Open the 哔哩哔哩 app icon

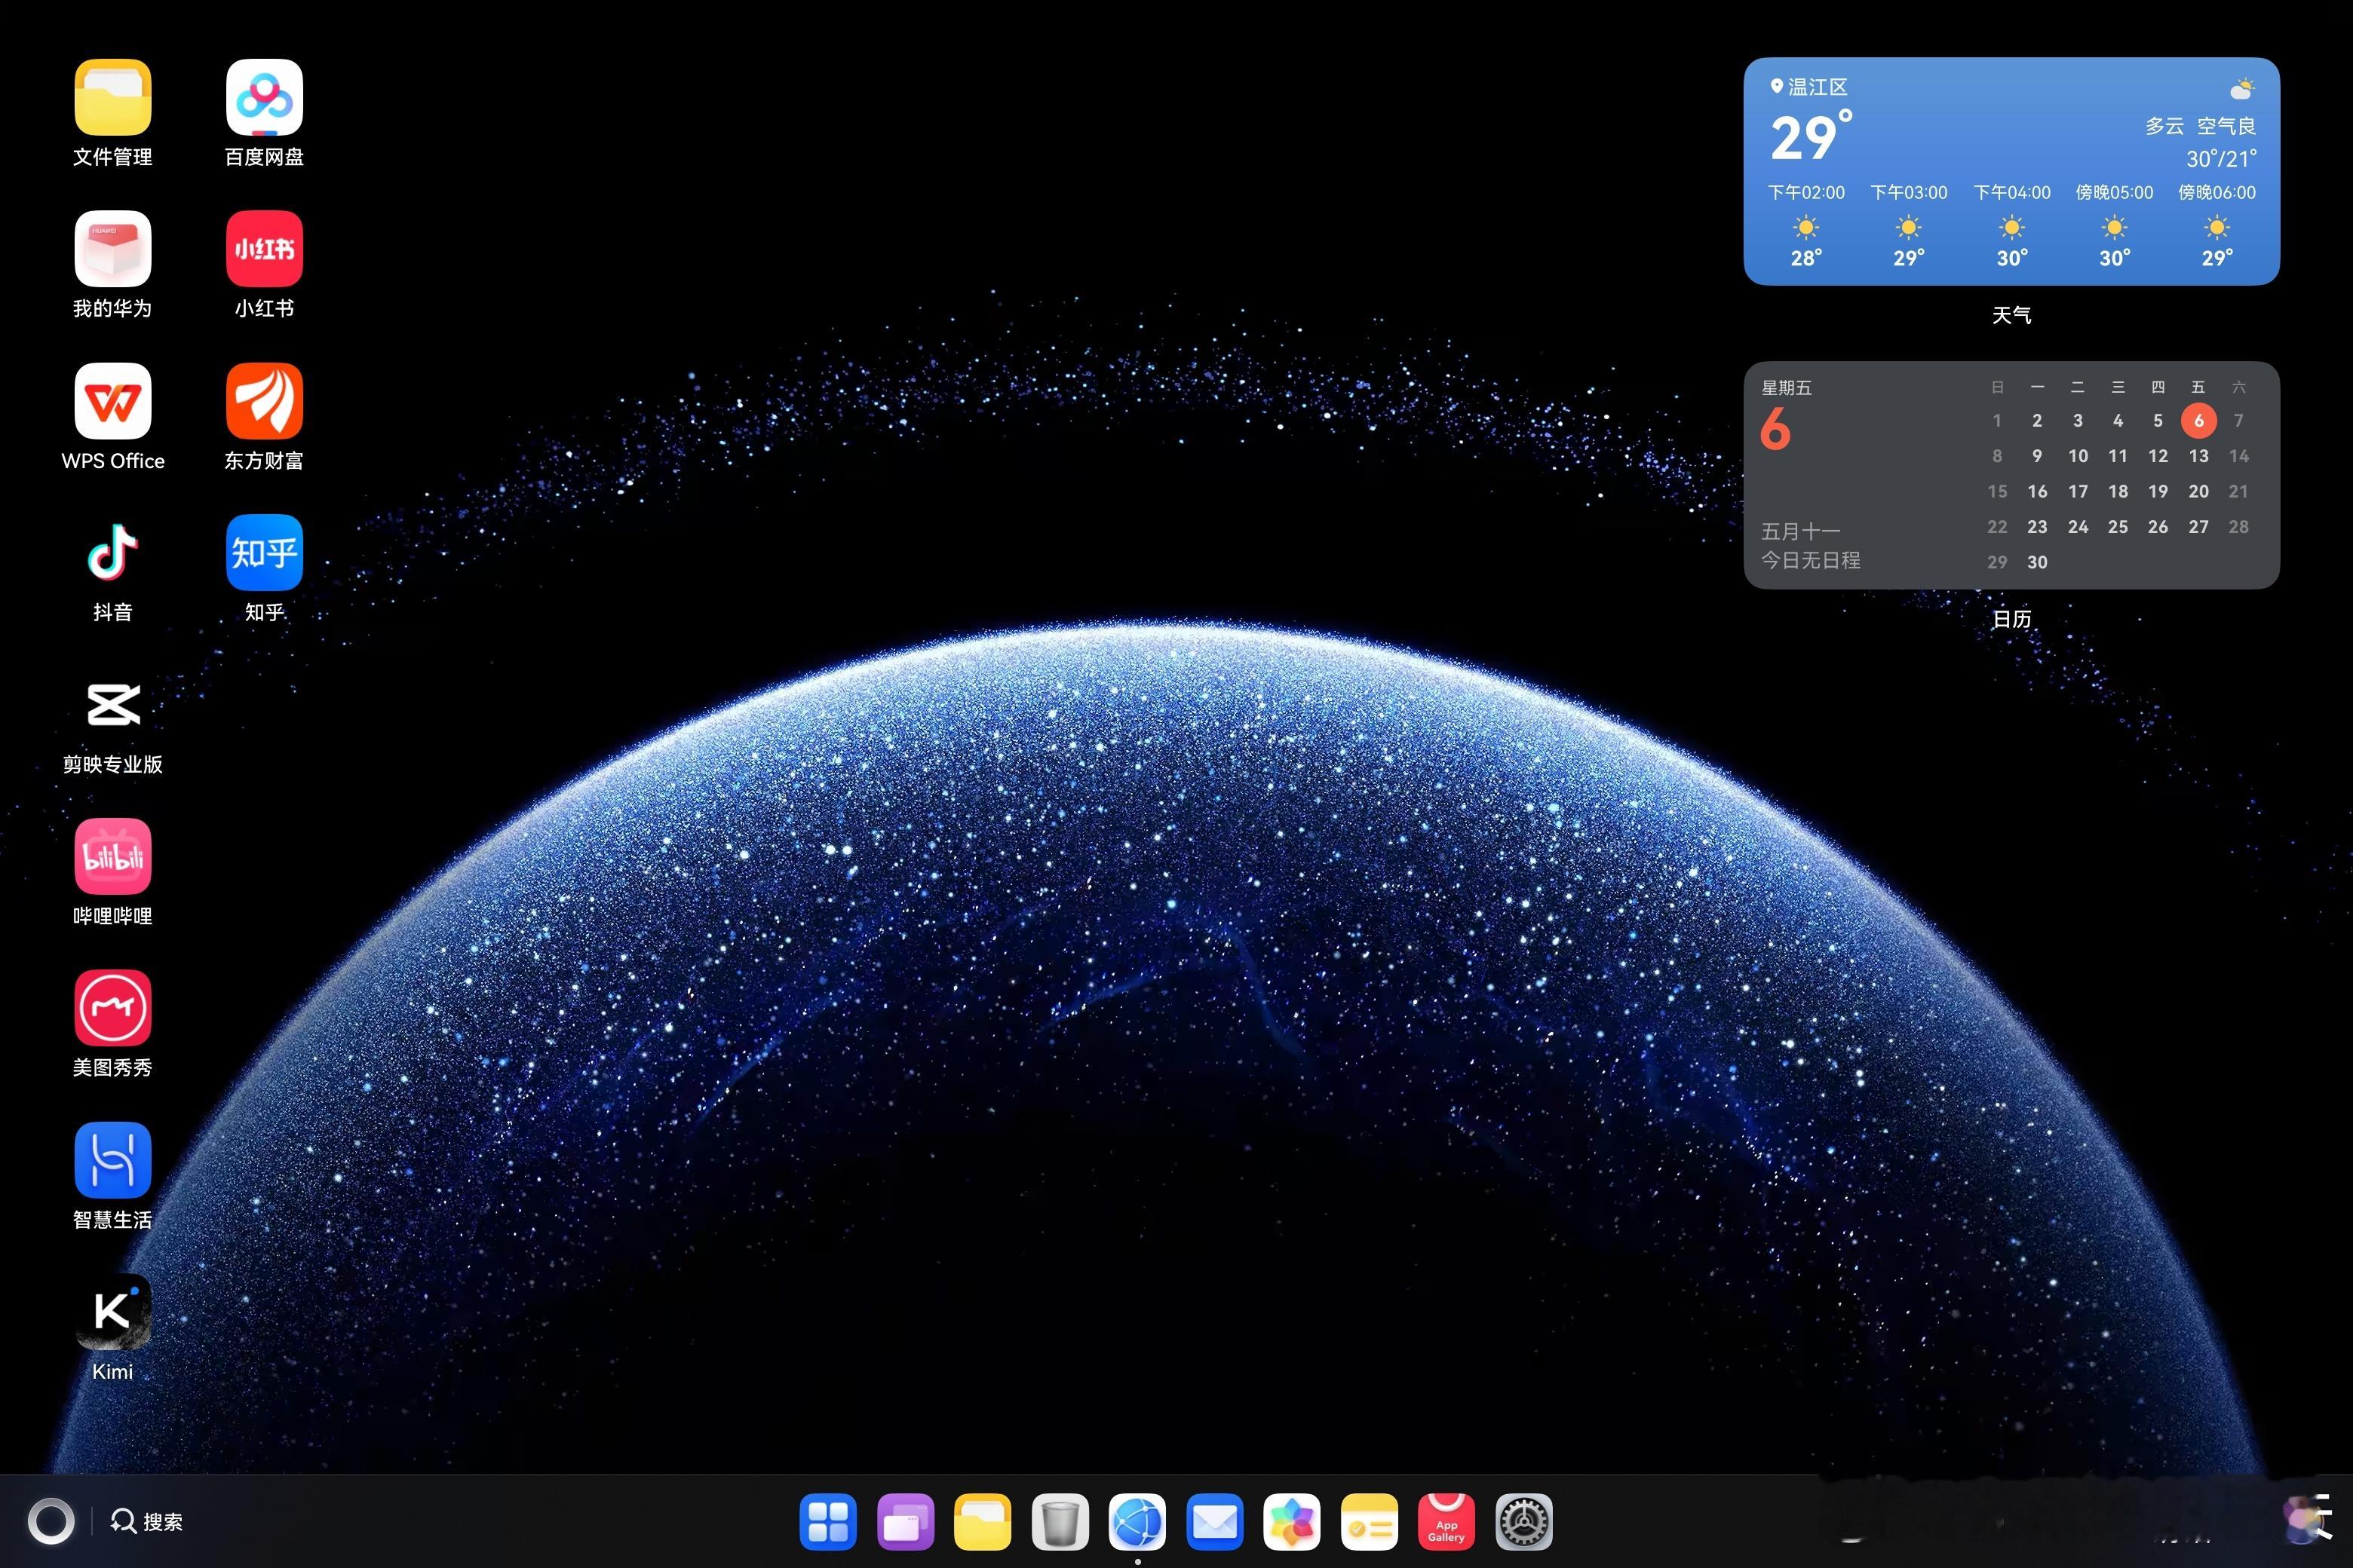[112, 857]
